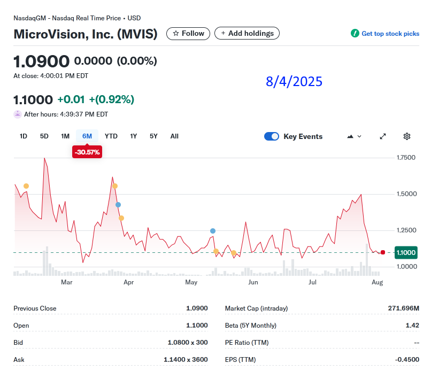Screen dimensions: 431x371
Task: Click the Market Cap value 271.696M
Action: pos(404,308)
